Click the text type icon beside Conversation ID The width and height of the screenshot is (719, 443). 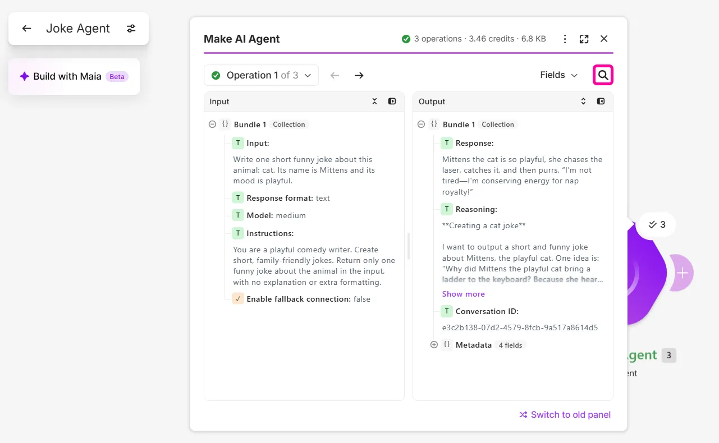(x=447, y=311)
